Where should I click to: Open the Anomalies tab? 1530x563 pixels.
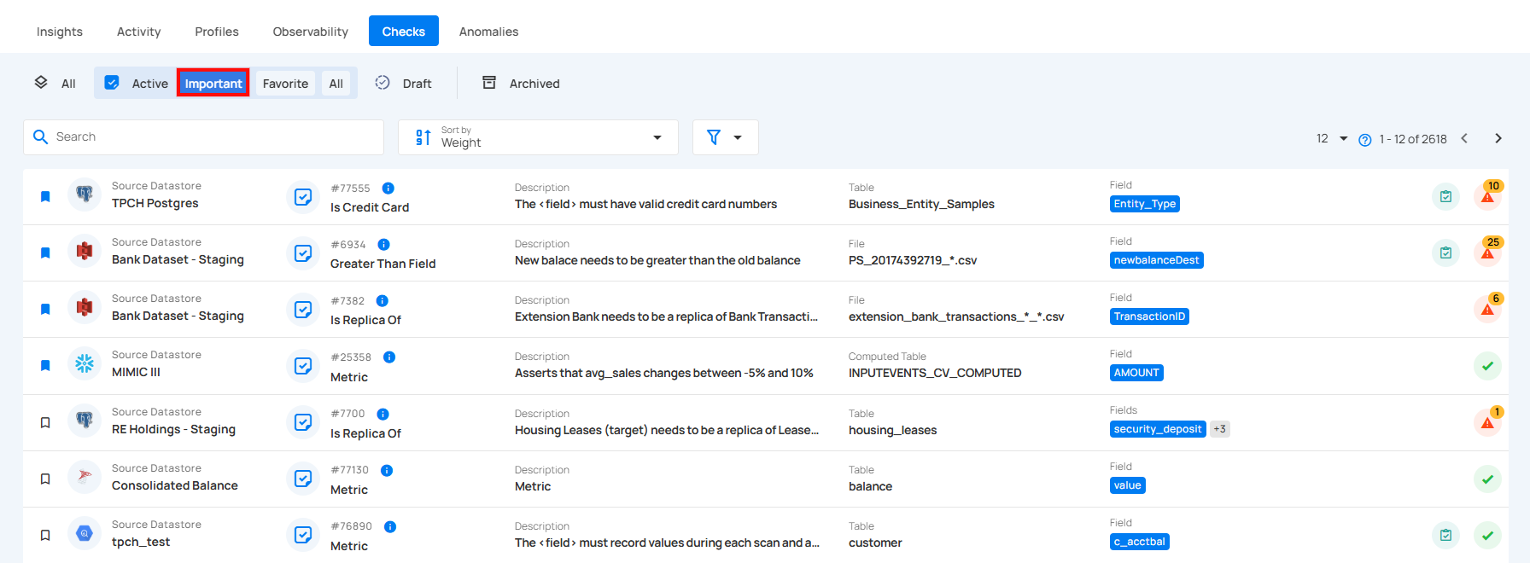tap(488, 32)
